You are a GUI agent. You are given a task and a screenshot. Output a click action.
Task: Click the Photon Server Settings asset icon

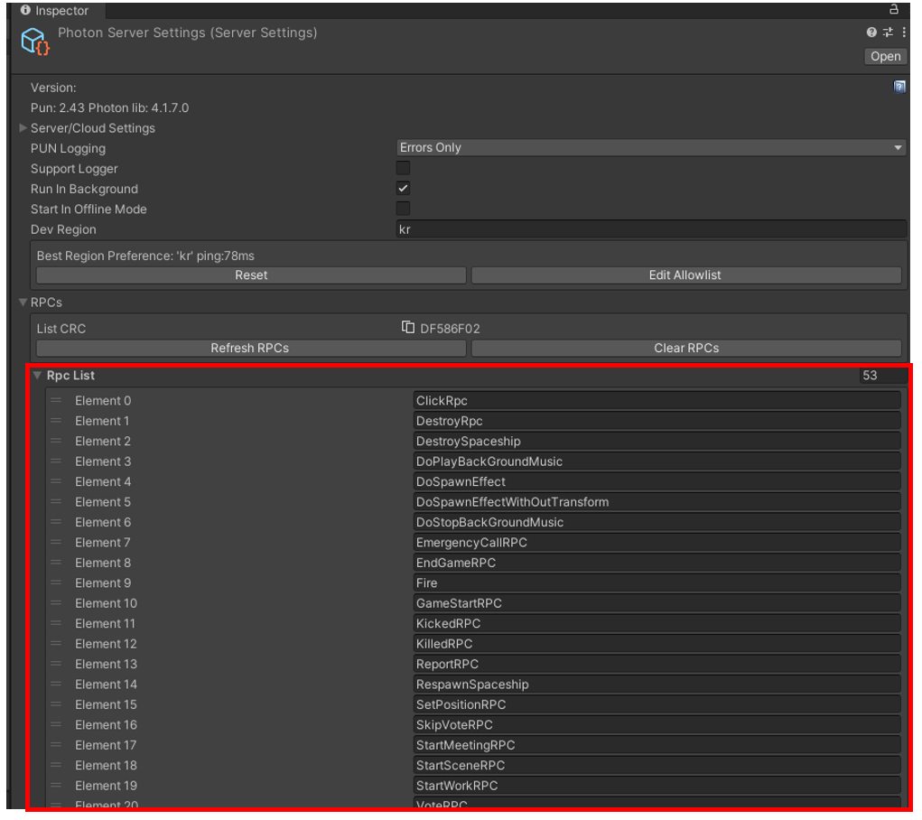tap(34, 42)
